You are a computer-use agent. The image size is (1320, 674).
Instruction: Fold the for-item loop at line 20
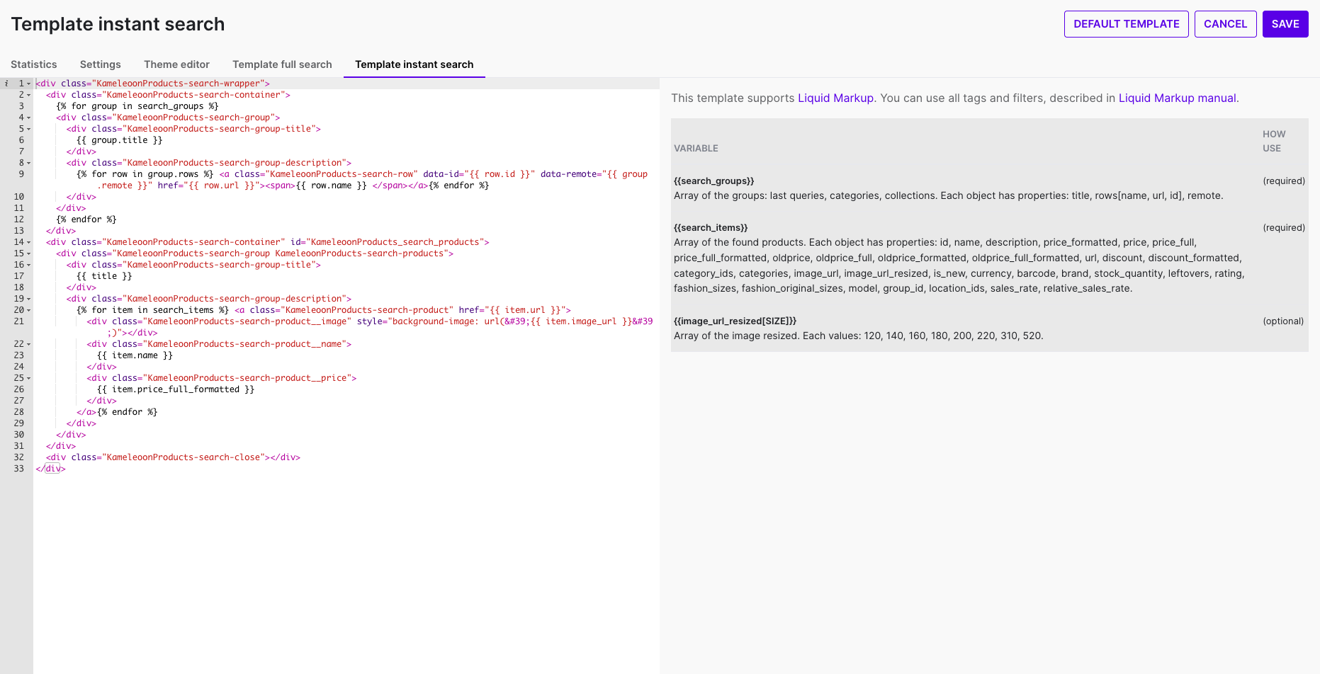coord(29,310)
